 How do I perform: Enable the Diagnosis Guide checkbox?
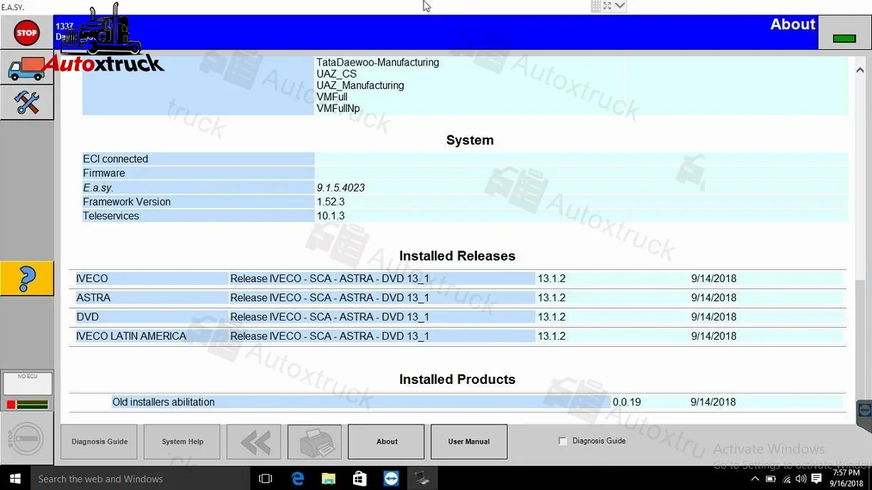pos(563,442)
